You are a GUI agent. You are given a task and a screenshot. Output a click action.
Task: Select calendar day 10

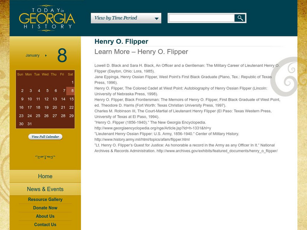(x=30, y=99)
